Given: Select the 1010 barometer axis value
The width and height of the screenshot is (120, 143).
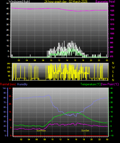Looking at the screenshot, I should (x=112, y=24).
